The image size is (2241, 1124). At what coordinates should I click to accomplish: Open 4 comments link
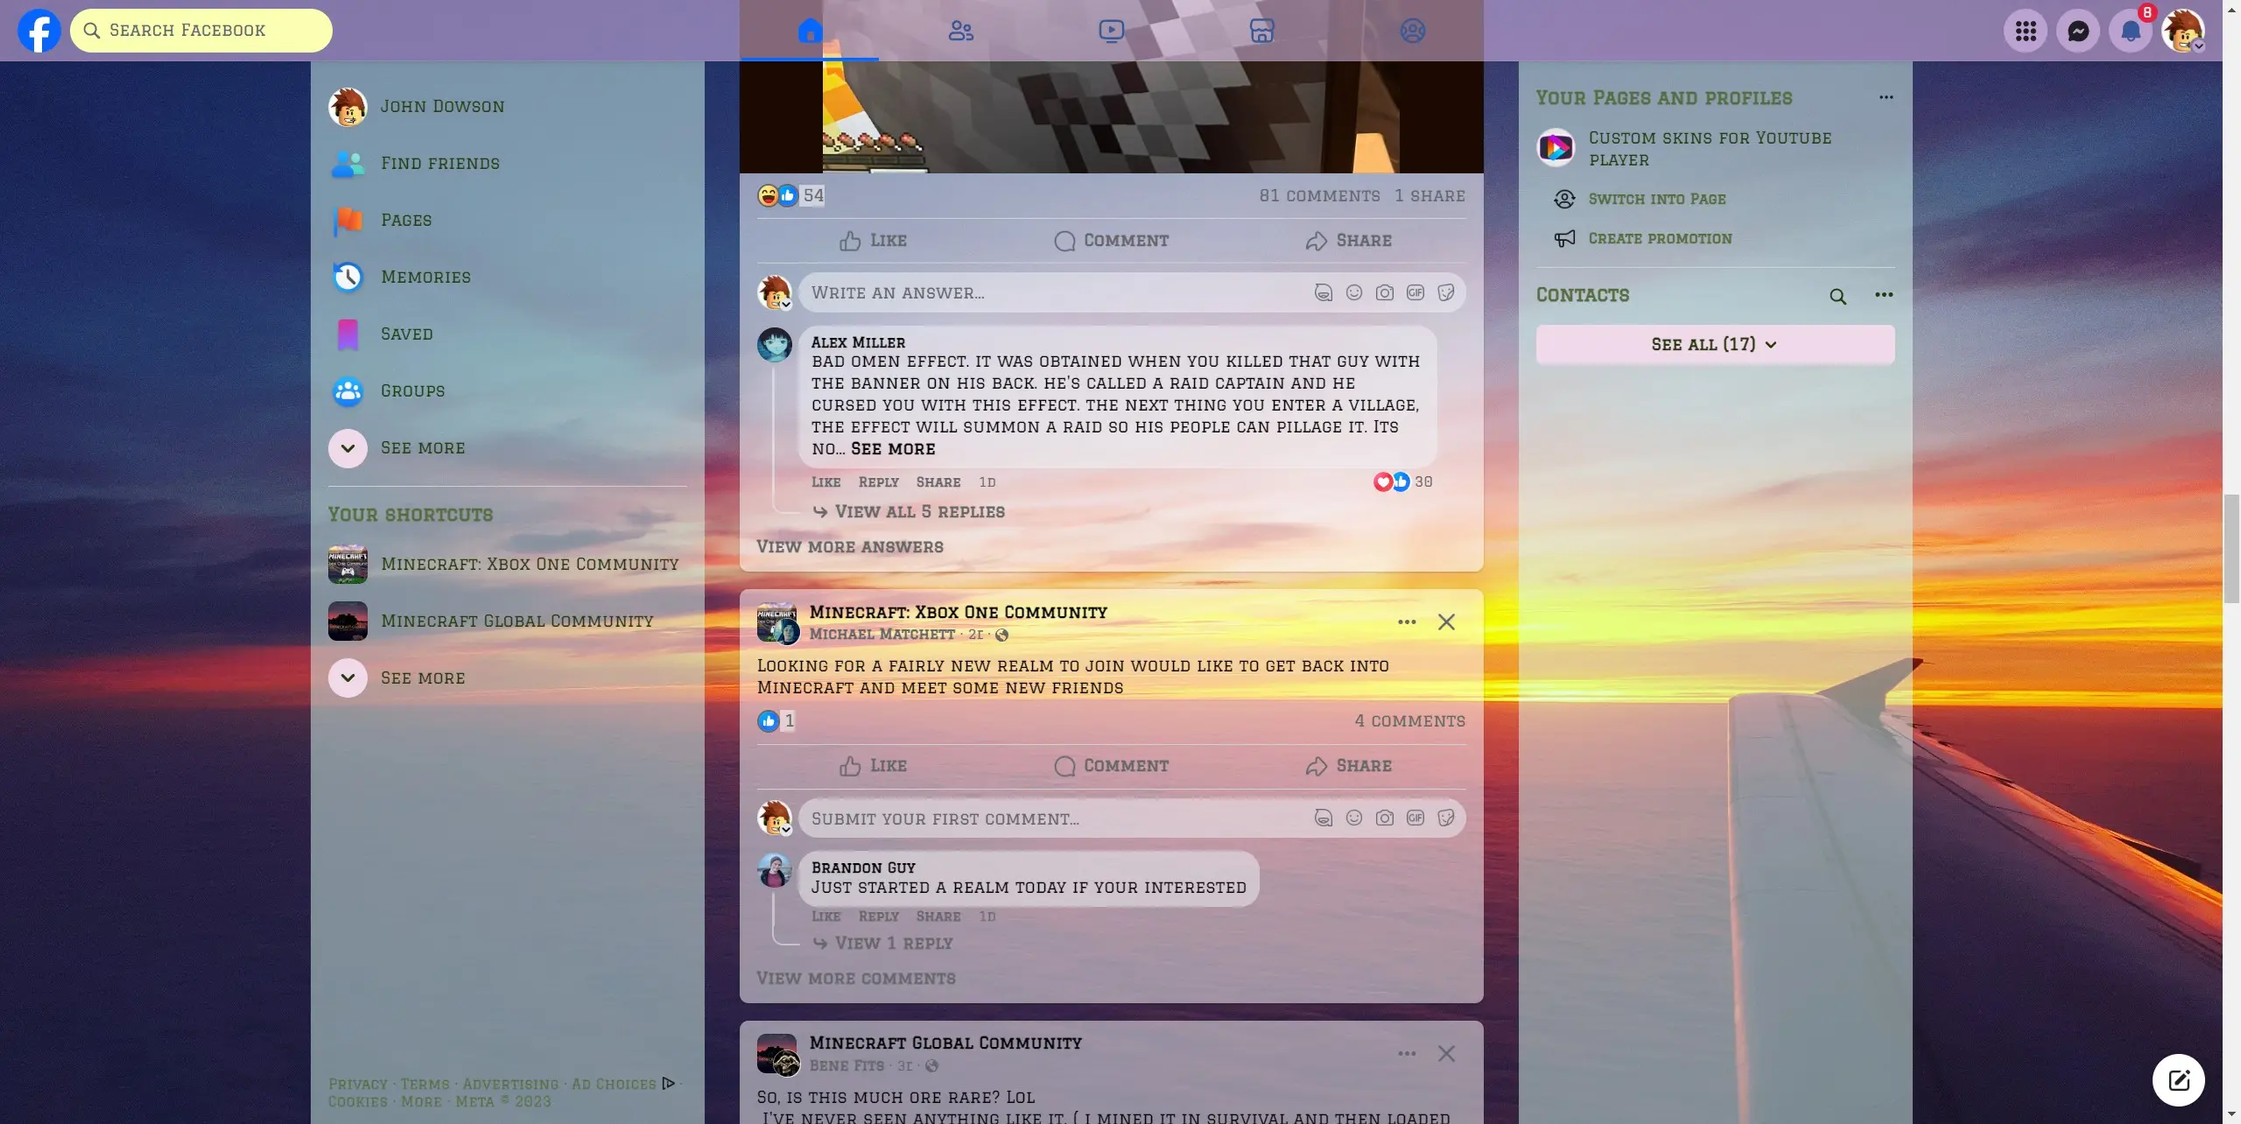click(1409, 721)
